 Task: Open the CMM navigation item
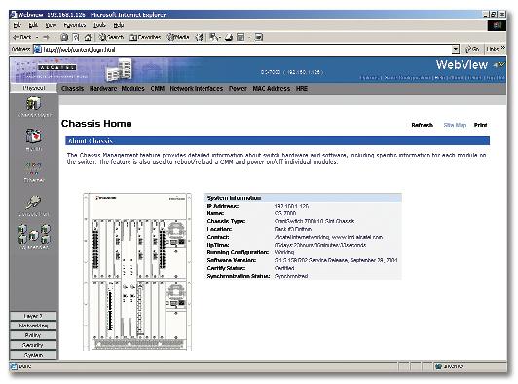tap(158, 89)
